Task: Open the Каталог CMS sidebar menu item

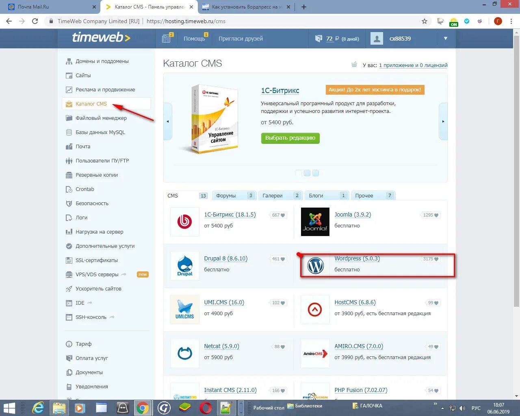Action: coord(106,104)
